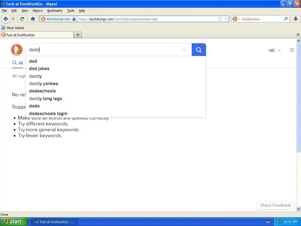
Task: Select the "dad" suggestion
Action: (x=116, y=61)
